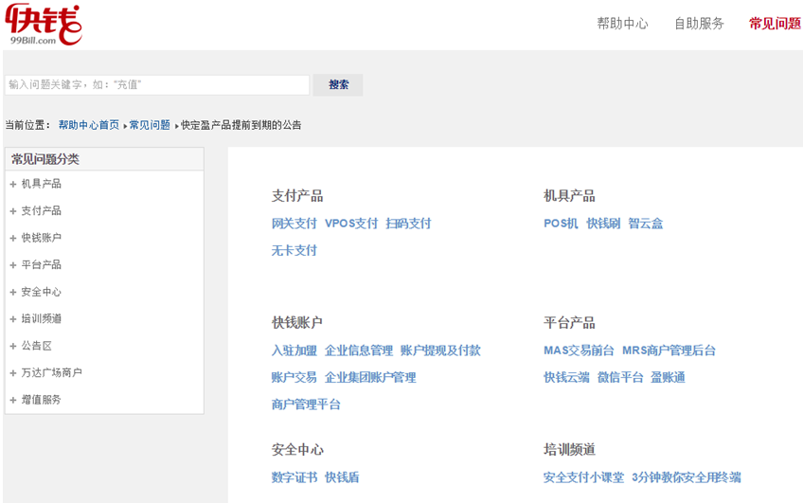The height and width of the screenshot is (503, 803).
Task: Open the 快钱刷 link
Action: (603, 224)
